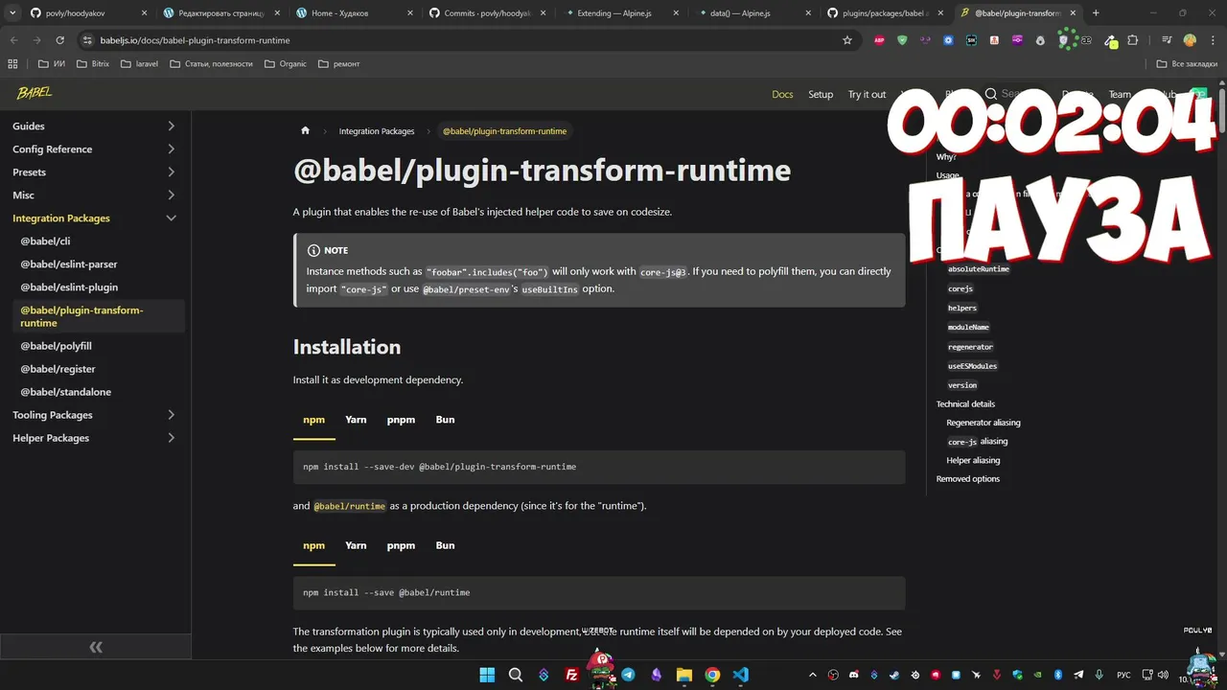This screenshot has width=1227, height=690.
Task: Open Setup in the top navigation
Action: point(821,94)
